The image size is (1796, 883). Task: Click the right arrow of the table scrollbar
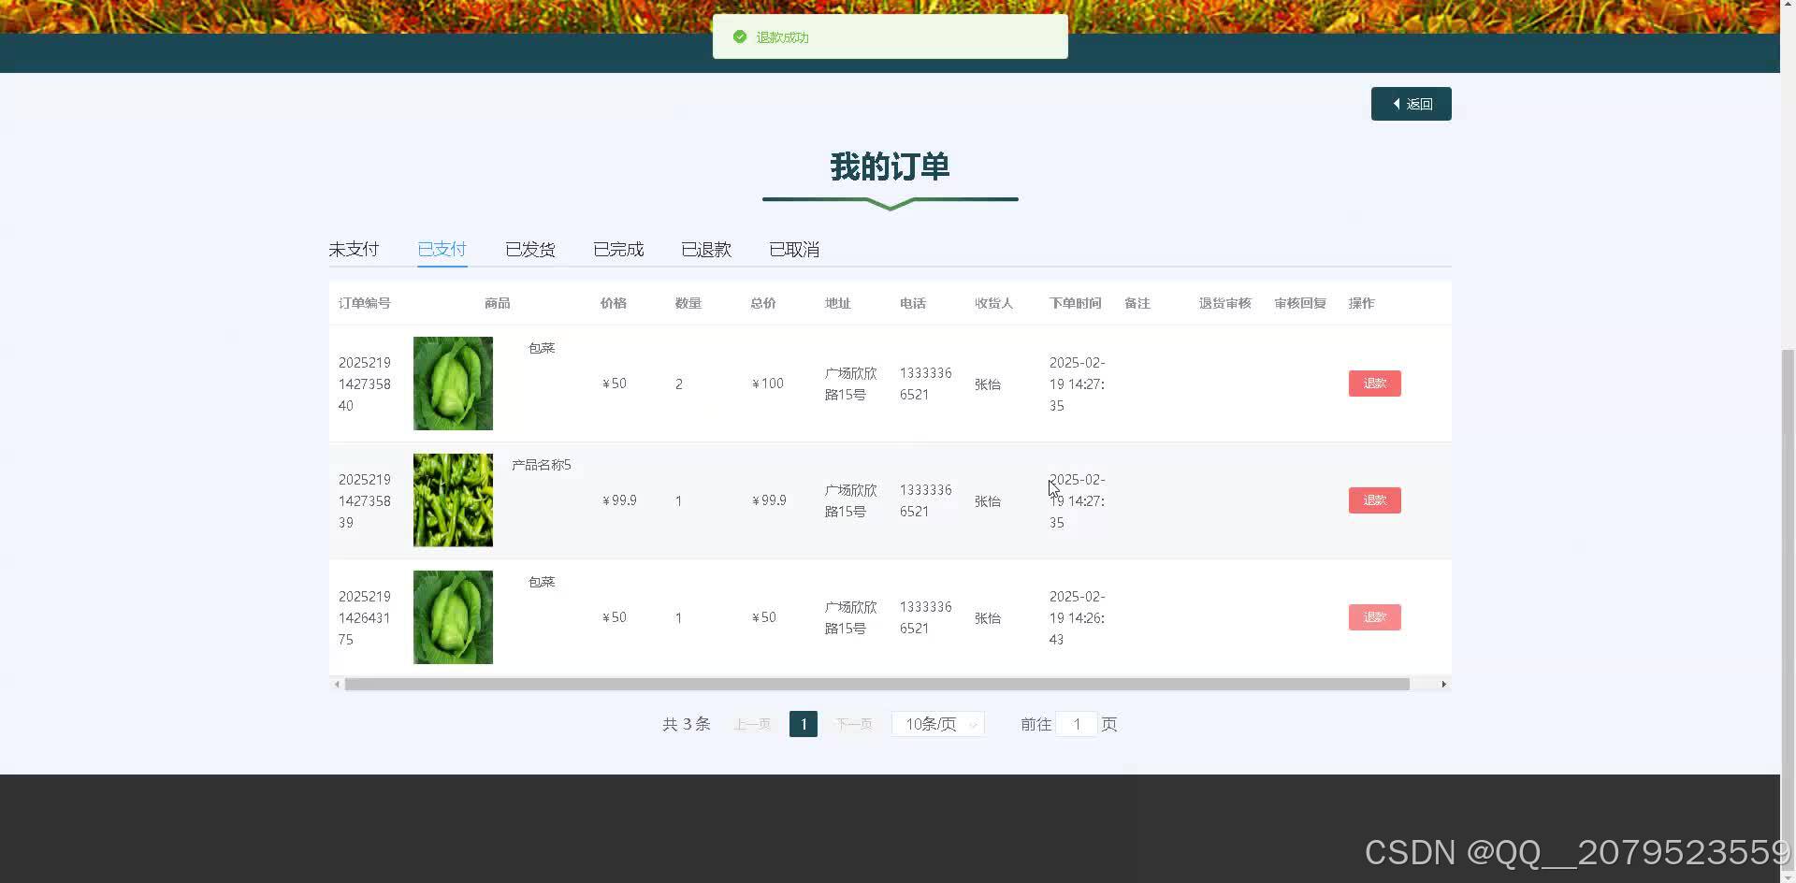tap(1443, 684)
